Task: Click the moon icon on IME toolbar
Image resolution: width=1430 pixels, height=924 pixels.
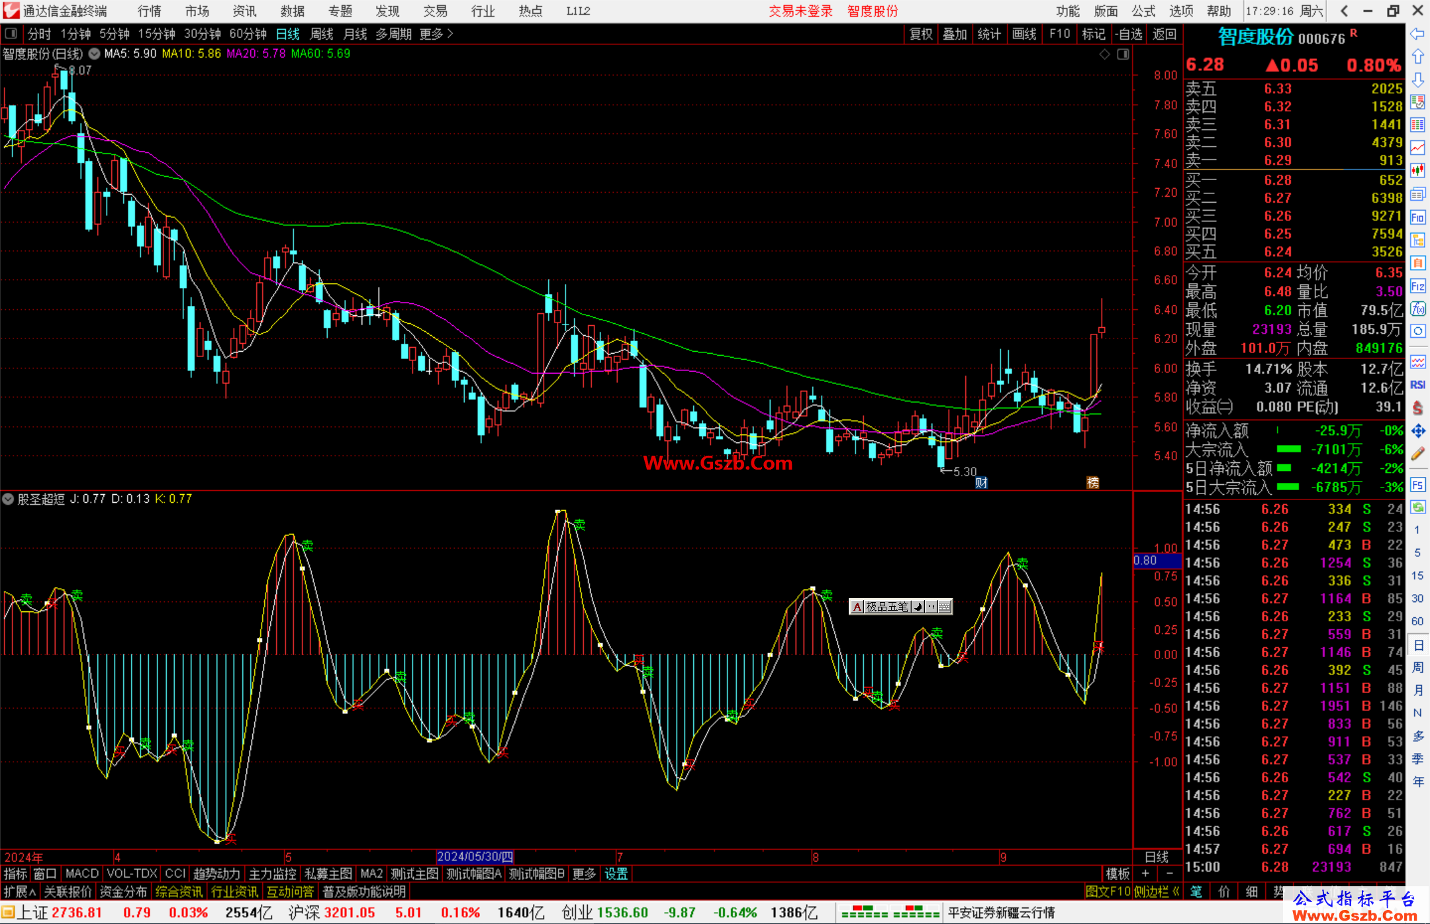Action: pos(918,607)
